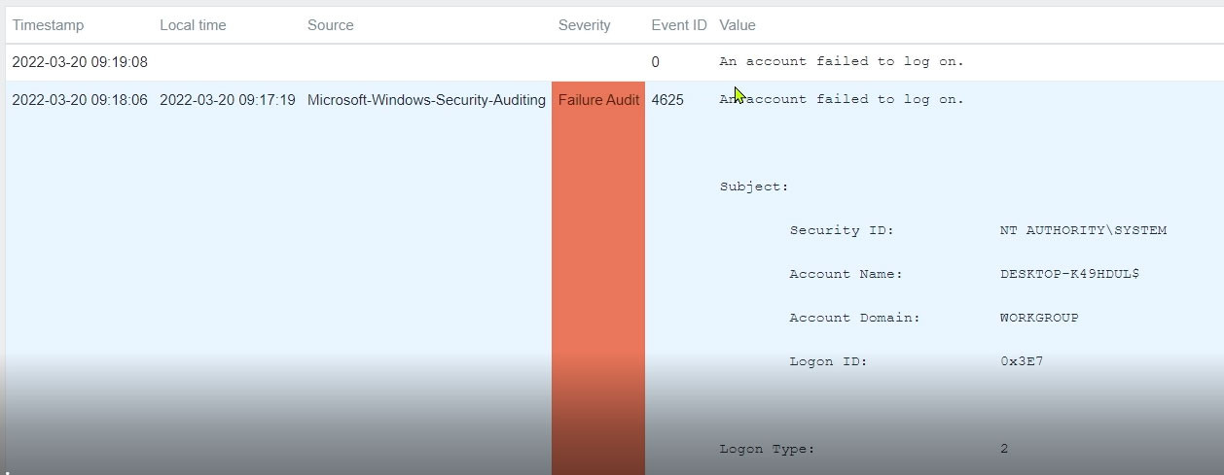Image resolution: width=1224 pixels, height=475 pixels.
Task: Click the Severity column header
Action: [585, 25]
